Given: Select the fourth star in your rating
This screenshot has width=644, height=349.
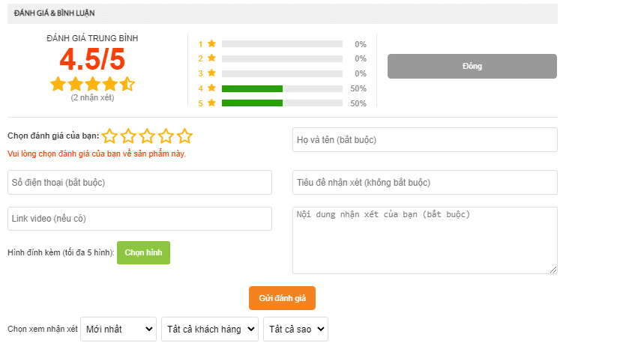Looking at the screenshot, I should 166,136.
